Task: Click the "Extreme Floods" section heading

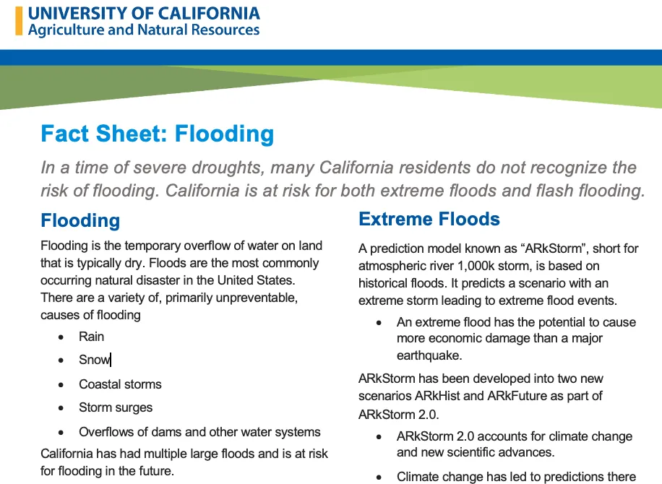Action: (429, 219)
